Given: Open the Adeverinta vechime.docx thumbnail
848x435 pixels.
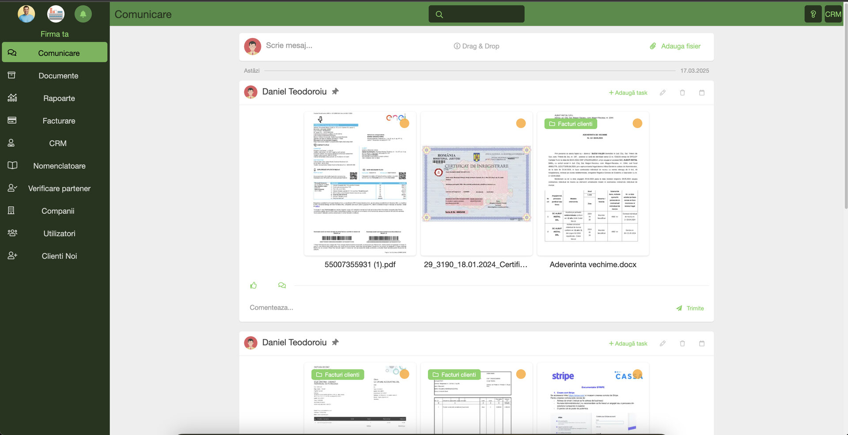Looking at the screenshot, I should tap(593, 184).
